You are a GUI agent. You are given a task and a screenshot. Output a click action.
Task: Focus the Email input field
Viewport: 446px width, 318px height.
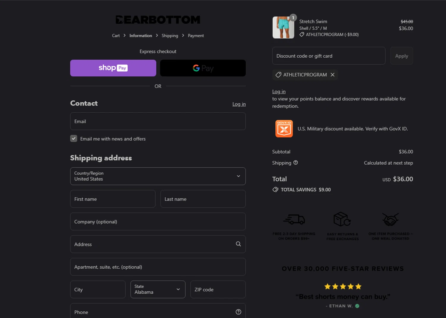[158, 121]
